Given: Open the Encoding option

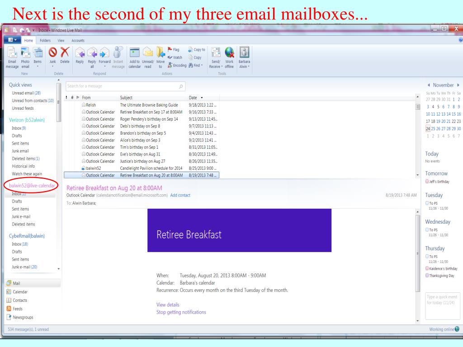Looking at the screenshot, I should pos(177,66).
